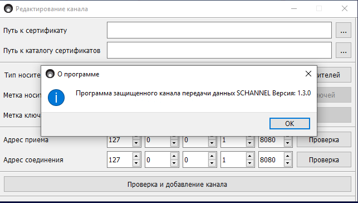Increase third octet of Адрес соединения
Viewport: 358px width, 203px height.
point(212,156)
